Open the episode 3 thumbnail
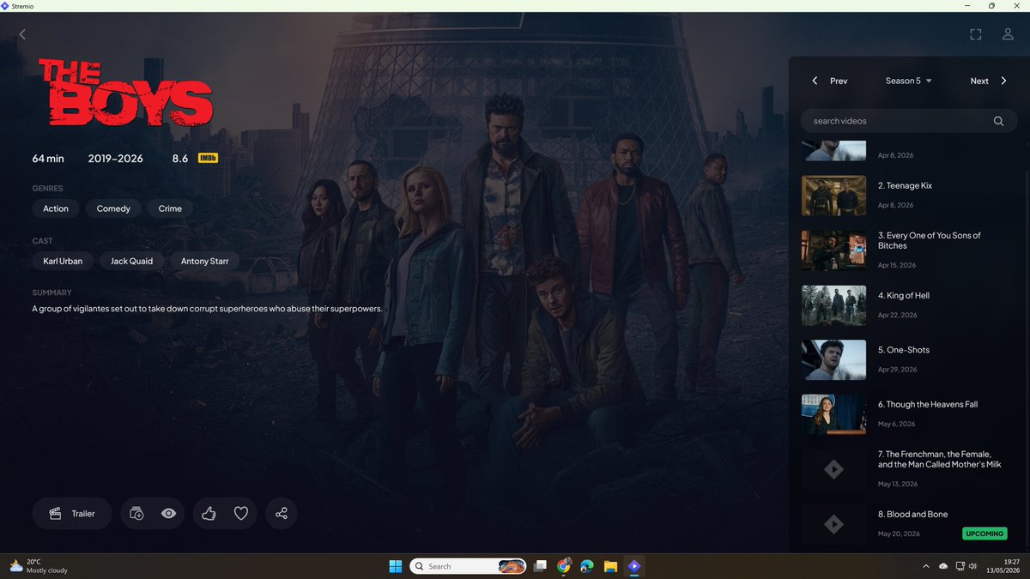Viewport: 1030px width, 579px height. (833, 250)
